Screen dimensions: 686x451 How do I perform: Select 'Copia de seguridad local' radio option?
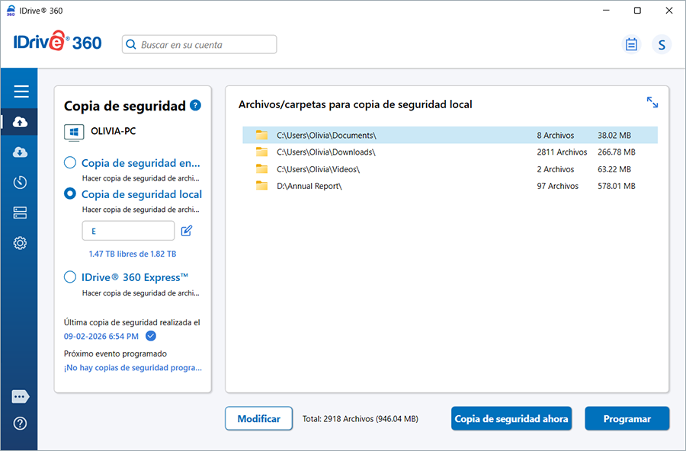(x=70, y=194)
